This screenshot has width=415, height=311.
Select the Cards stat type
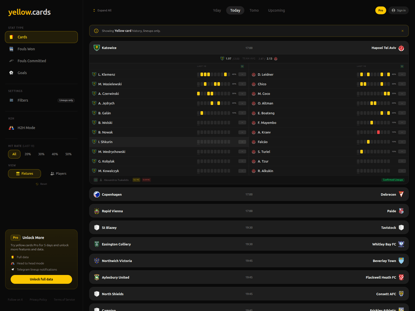pyautogui.click(x=41, y=37)
